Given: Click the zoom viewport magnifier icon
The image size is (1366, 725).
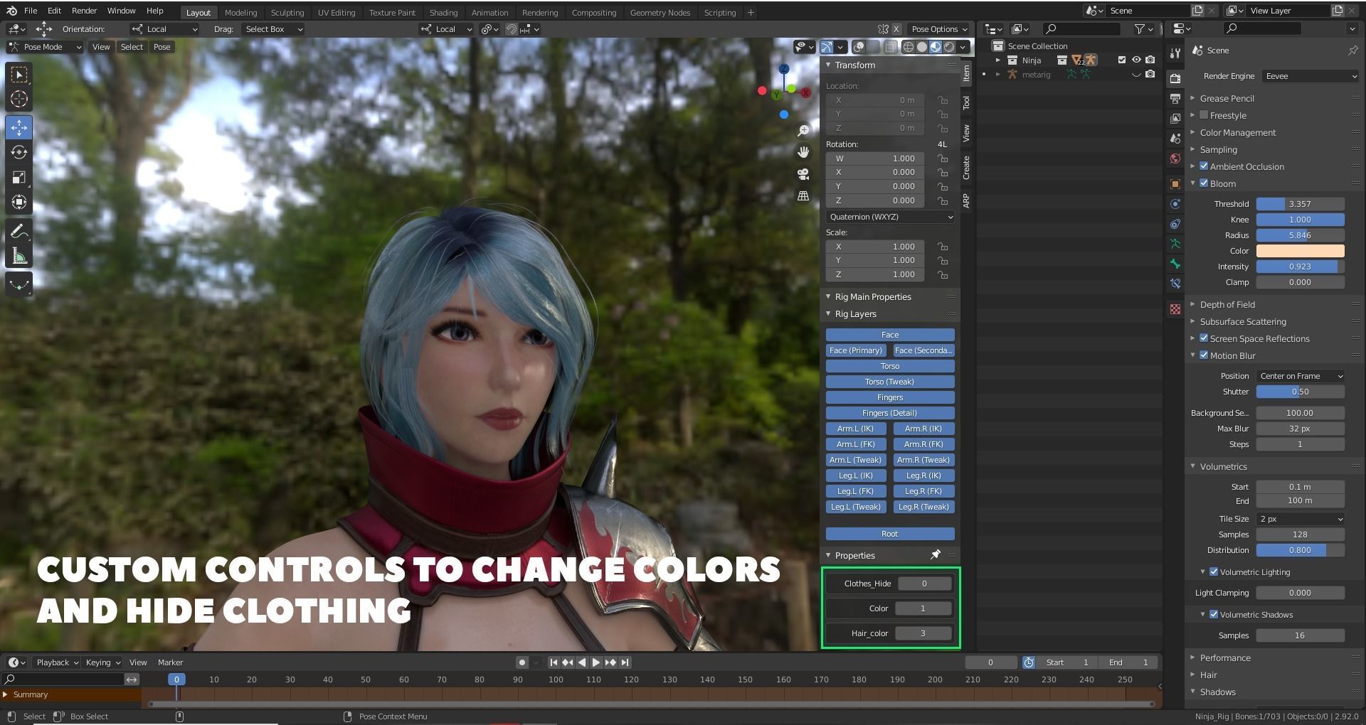Looking at the screenshot, I should tap(803, 131).
